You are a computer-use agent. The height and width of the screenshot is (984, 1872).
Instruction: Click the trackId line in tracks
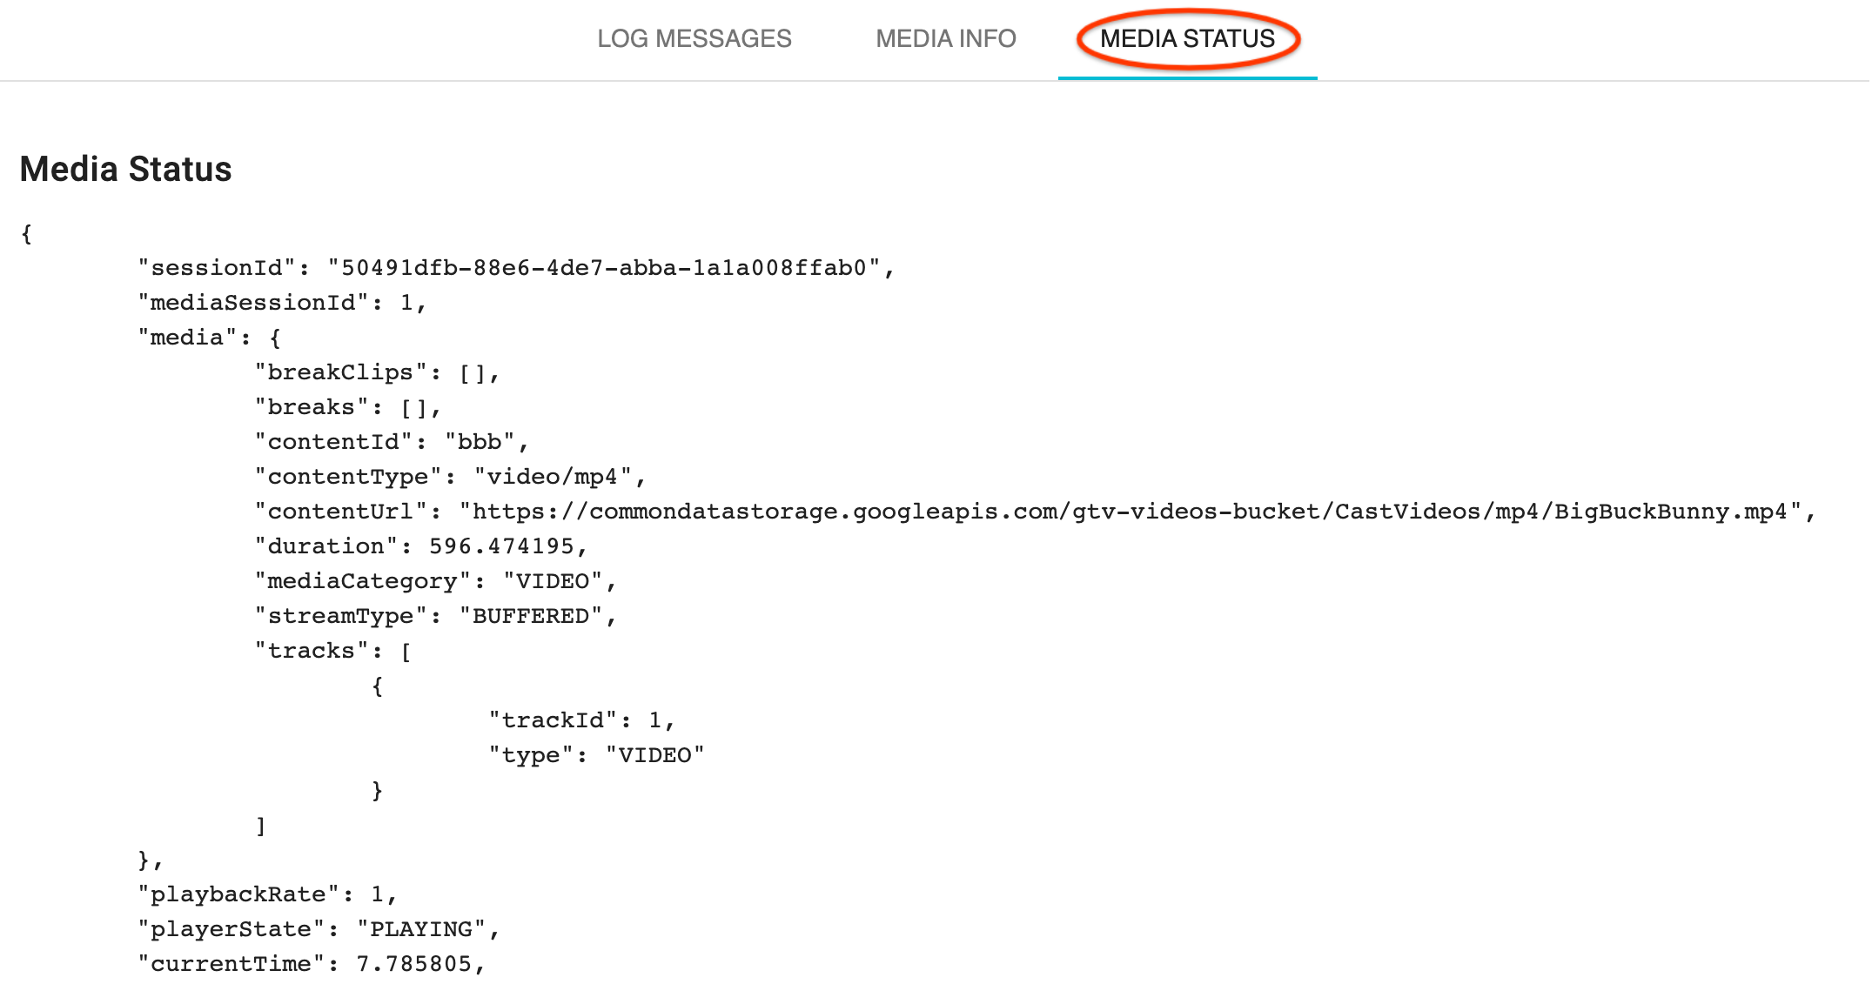click(x=580, y=720)
